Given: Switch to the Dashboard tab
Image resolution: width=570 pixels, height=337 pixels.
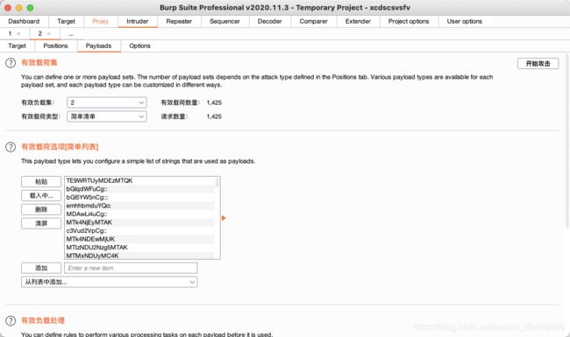Looking at the screenshot, I should 24,21.
